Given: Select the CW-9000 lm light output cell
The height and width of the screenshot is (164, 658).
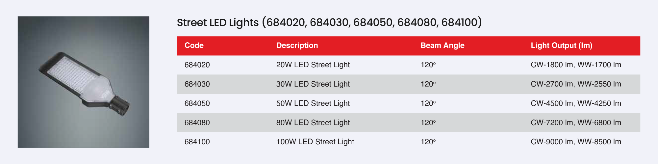Looking at the screenshot, I should pyautogui.click(x=576, y=142).
